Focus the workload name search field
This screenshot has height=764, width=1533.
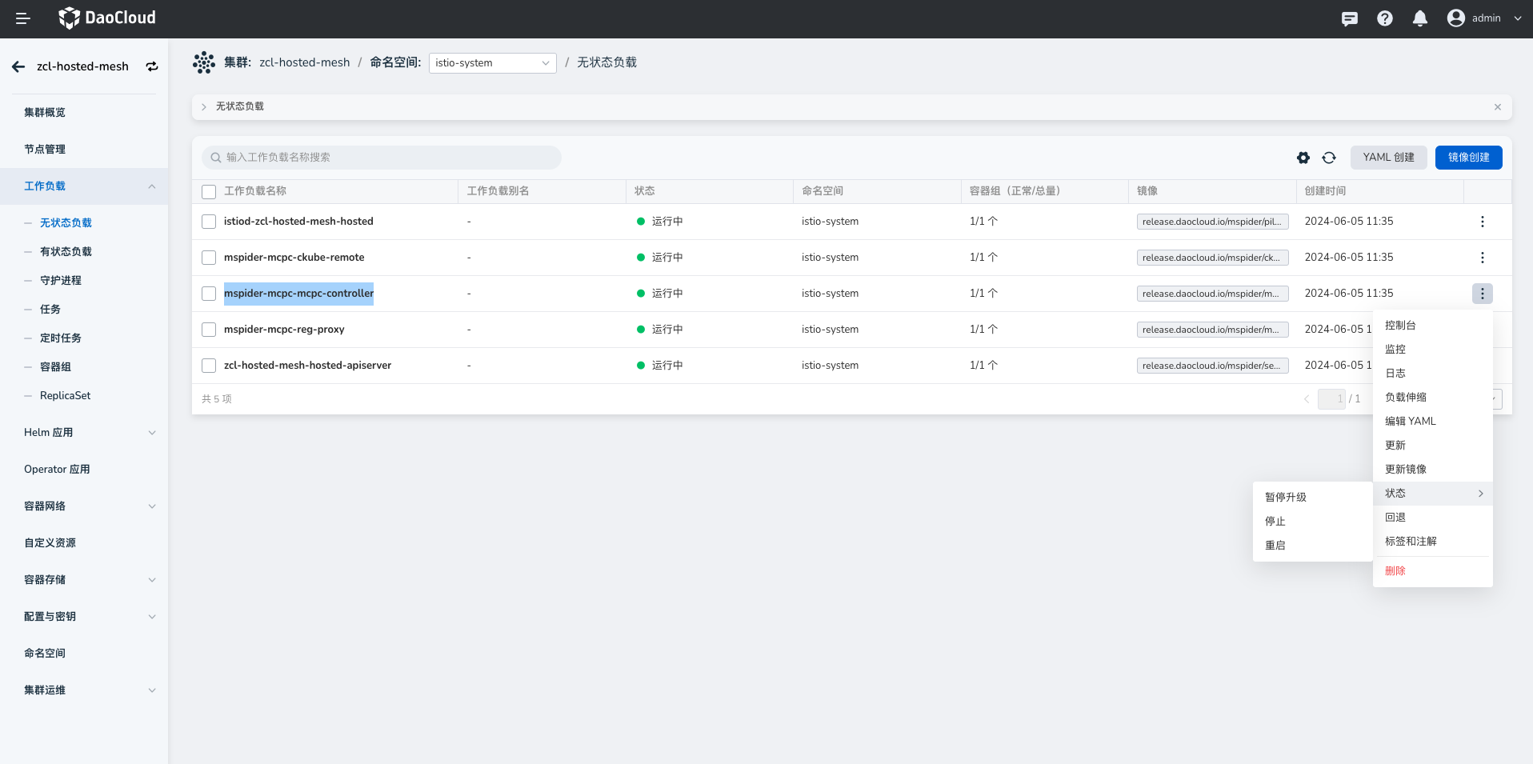coord(382,158)
